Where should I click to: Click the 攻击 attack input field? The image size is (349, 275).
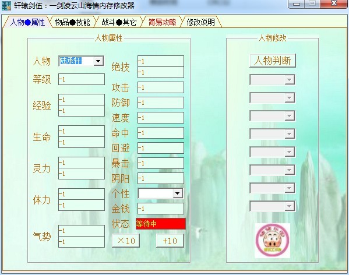pyautogui.click(x=161, y=87)
